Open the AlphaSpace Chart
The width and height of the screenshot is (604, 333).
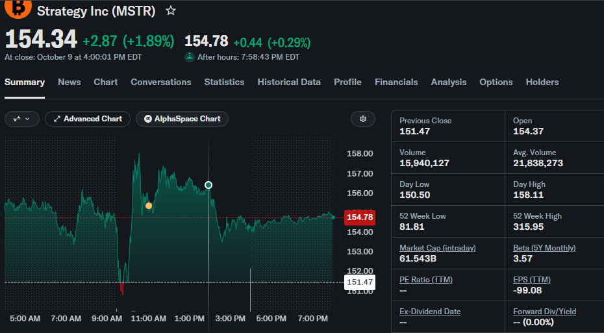[x=182, y=119]
